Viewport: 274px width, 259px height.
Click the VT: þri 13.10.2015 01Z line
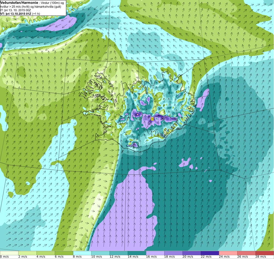(20, 14)
